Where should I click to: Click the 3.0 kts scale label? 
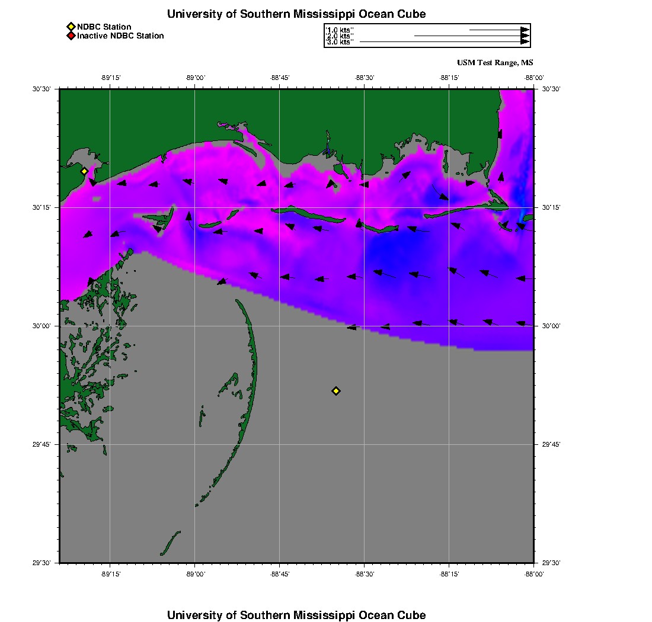coord(340,42)
